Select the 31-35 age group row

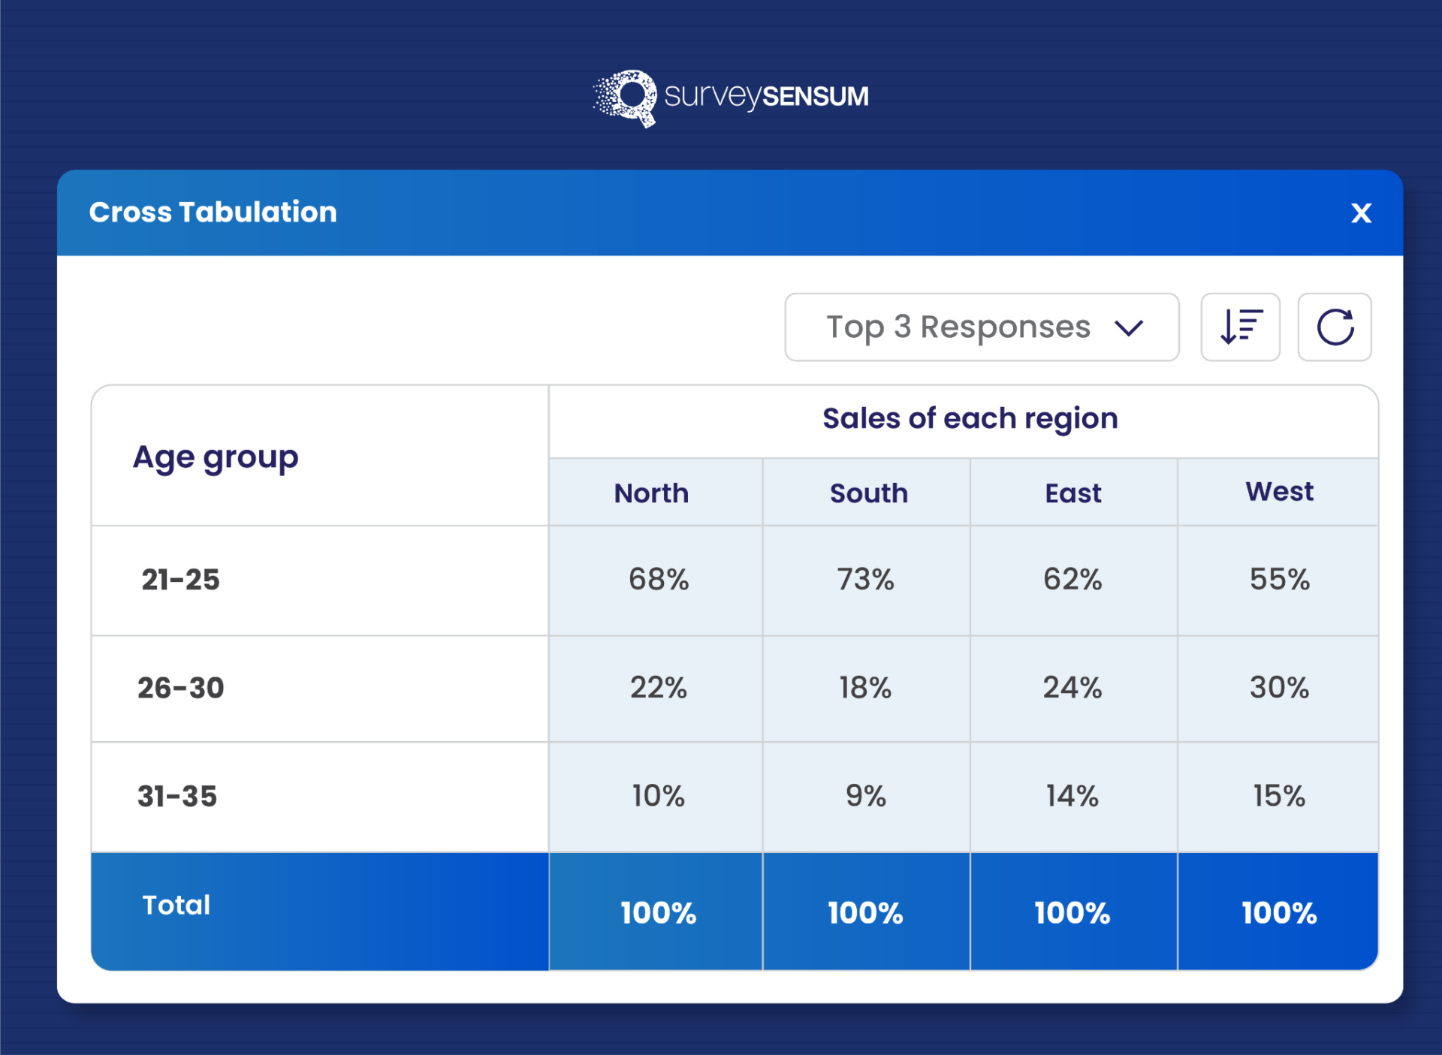click(177, 796)
